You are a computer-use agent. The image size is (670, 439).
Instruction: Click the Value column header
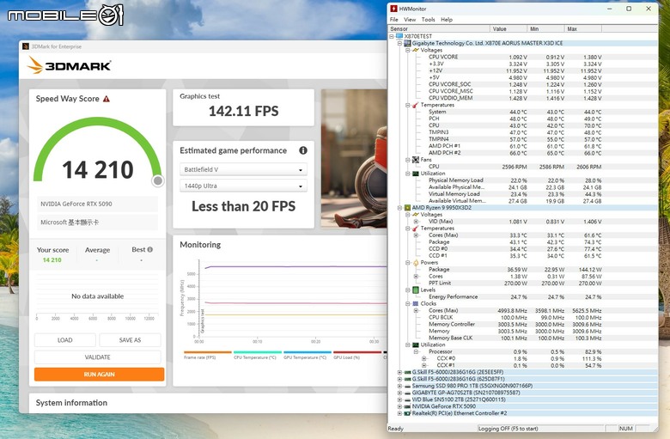pyautogui.click(x=509, y=28)
